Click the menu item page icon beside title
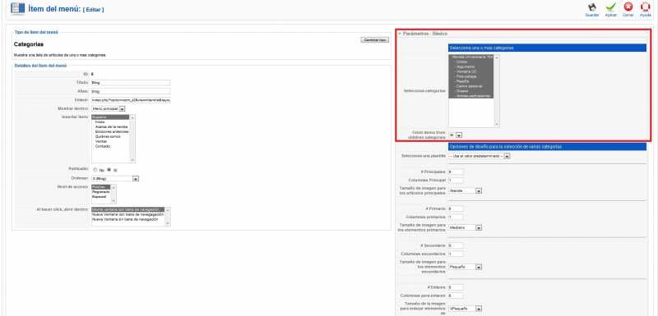 (x=17, y=8)
